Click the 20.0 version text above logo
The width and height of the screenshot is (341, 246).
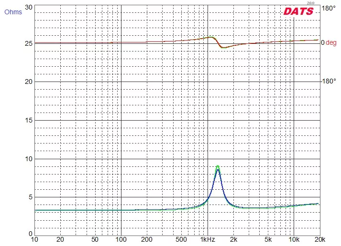tap(310, 3)
